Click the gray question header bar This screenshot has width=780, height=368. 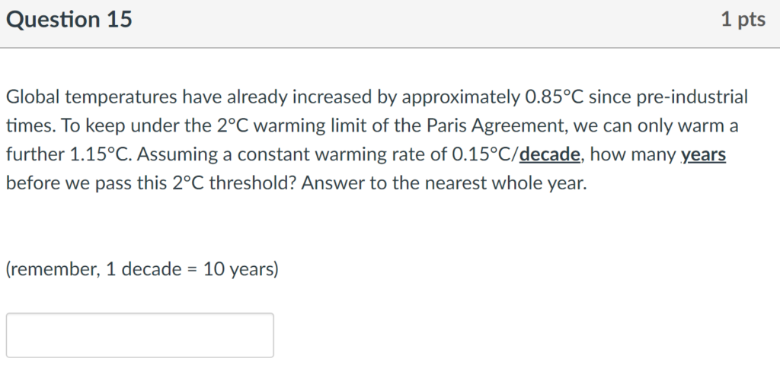tap(390, 24)
